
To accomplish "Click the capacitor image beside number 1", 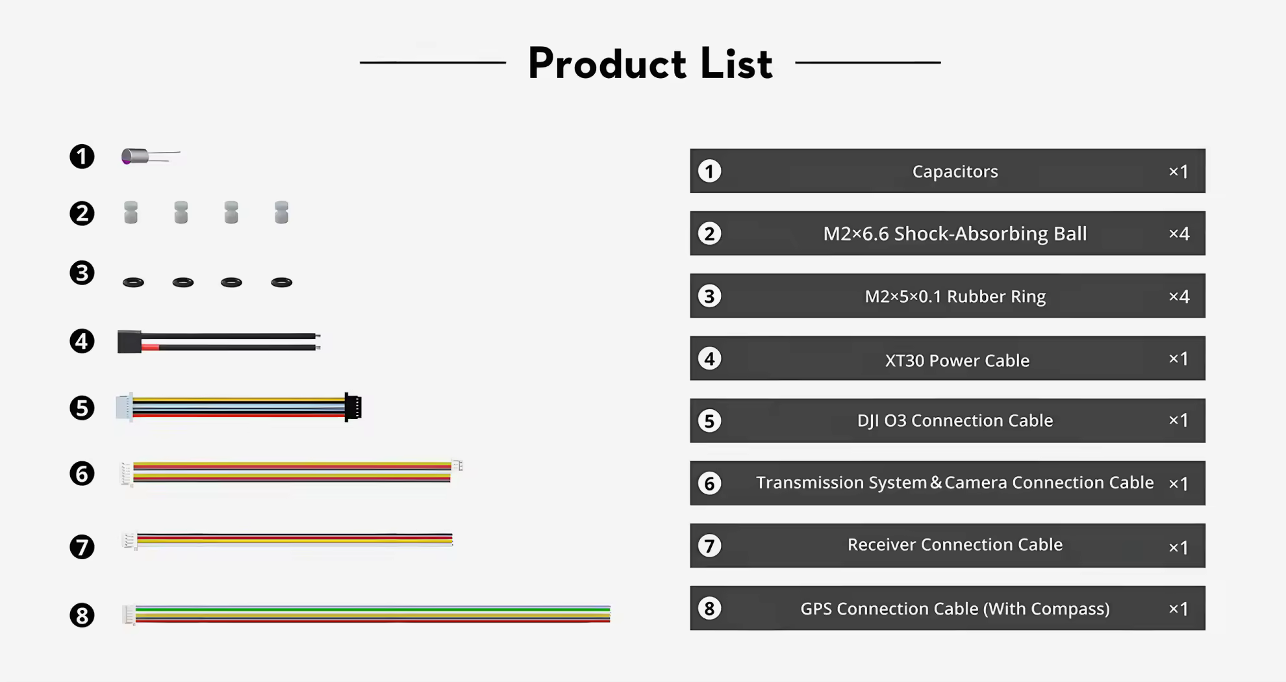I will tap(151, 157).
